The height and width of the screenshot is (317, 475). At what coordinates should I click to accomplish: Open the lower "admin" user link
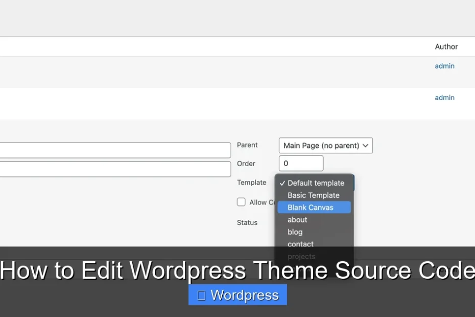tap(444, 97)
